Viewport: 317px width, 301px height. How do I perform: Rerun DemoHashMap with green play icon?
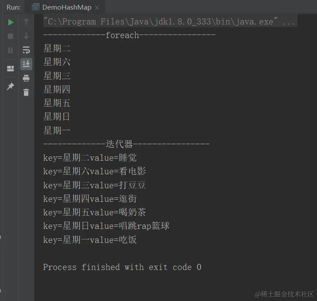[10, 22]
